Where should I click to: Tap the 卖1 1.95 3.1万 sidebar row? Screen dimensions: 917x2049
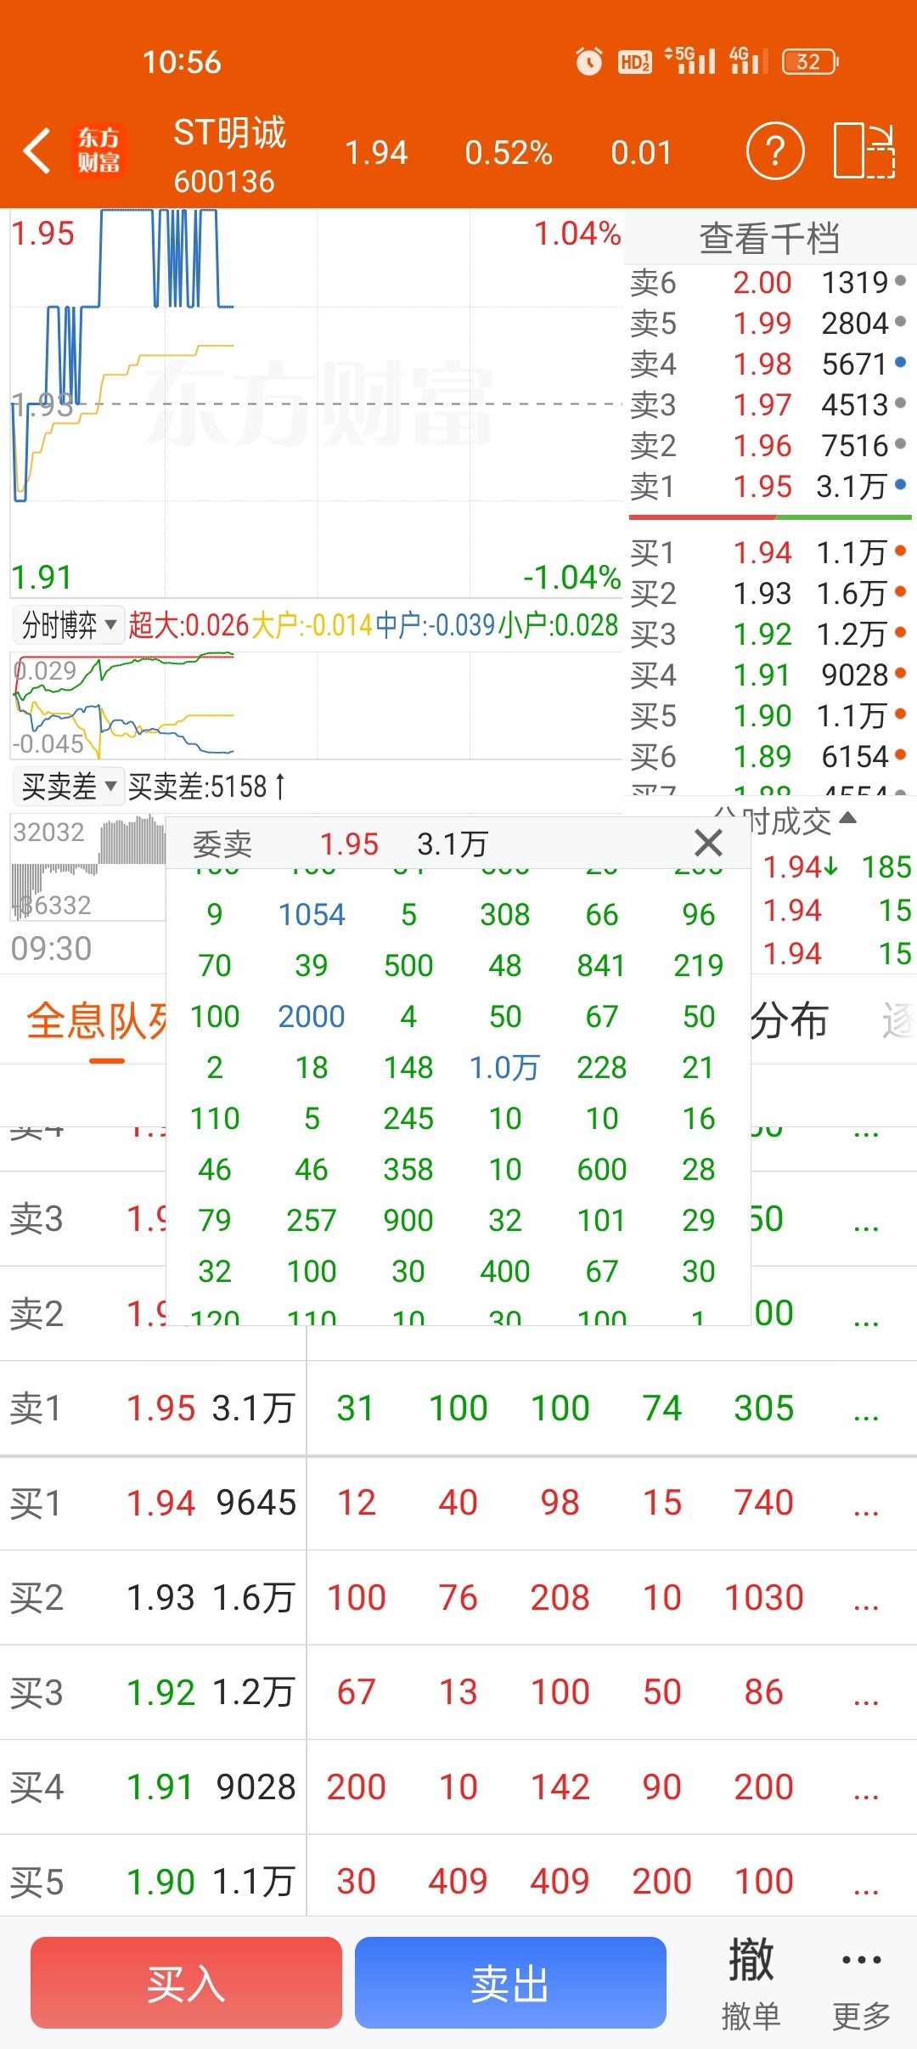tap(768, 486)
